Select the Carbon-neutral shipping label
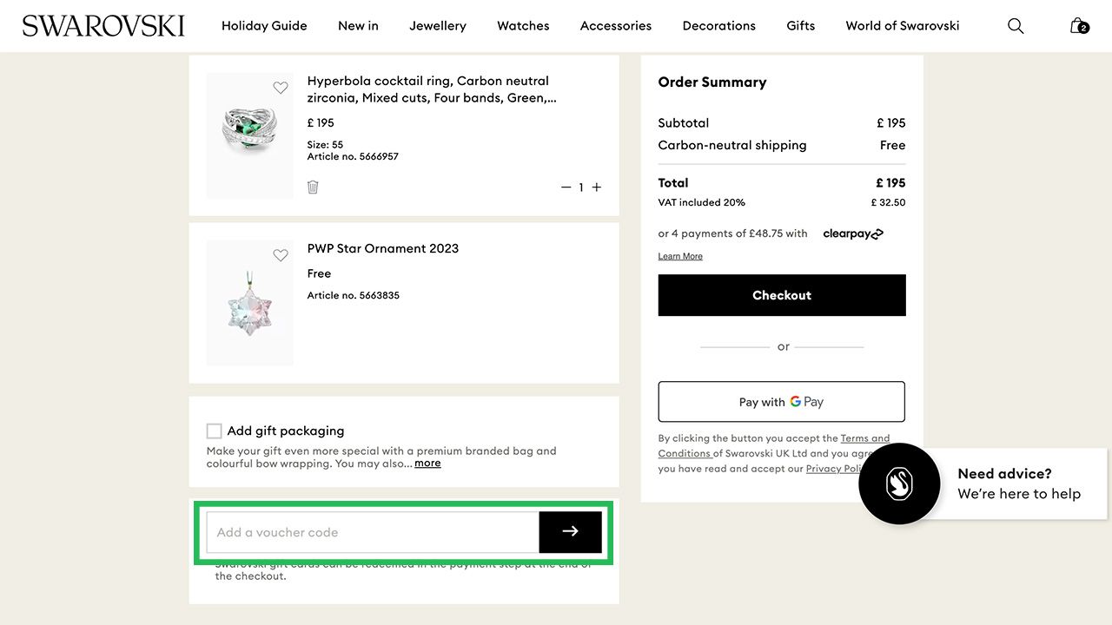 tap(732, 145)
